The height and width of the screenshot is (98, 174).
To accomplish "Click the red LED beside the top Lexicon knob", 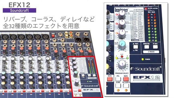I will coord(117,14).
